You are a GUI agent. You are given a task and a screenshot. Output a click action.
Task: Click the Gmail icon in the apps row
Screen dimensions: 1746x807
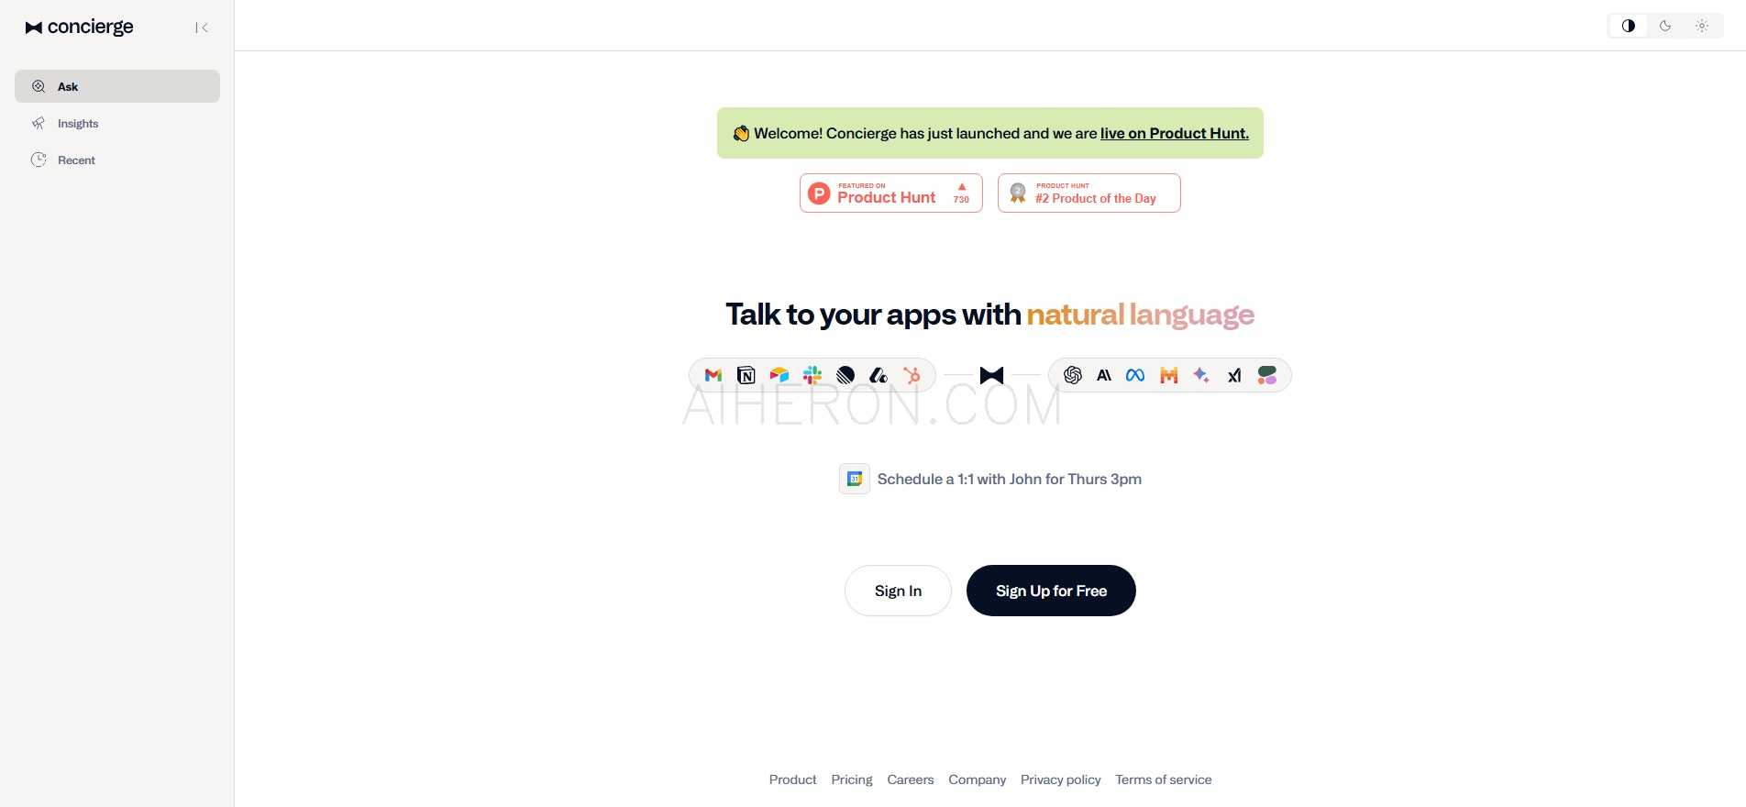(x=713, y=375)
